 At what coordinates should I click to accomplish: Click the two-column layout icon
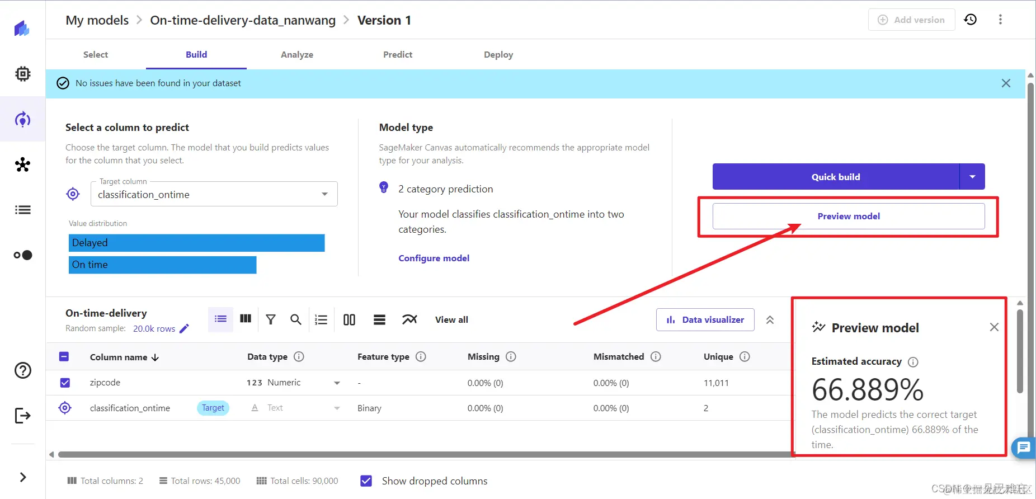coord(349,319)
